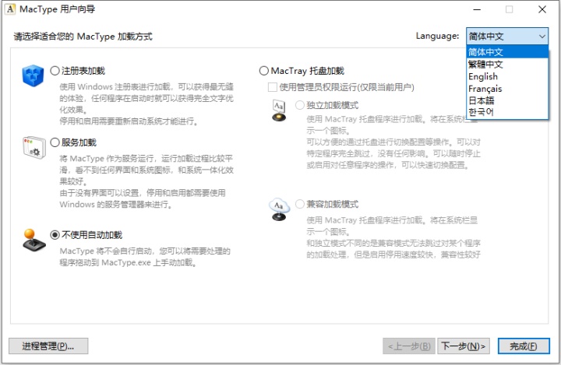561x365 pixels.
Task: Click the Language: label
Action: coord(437,36)
